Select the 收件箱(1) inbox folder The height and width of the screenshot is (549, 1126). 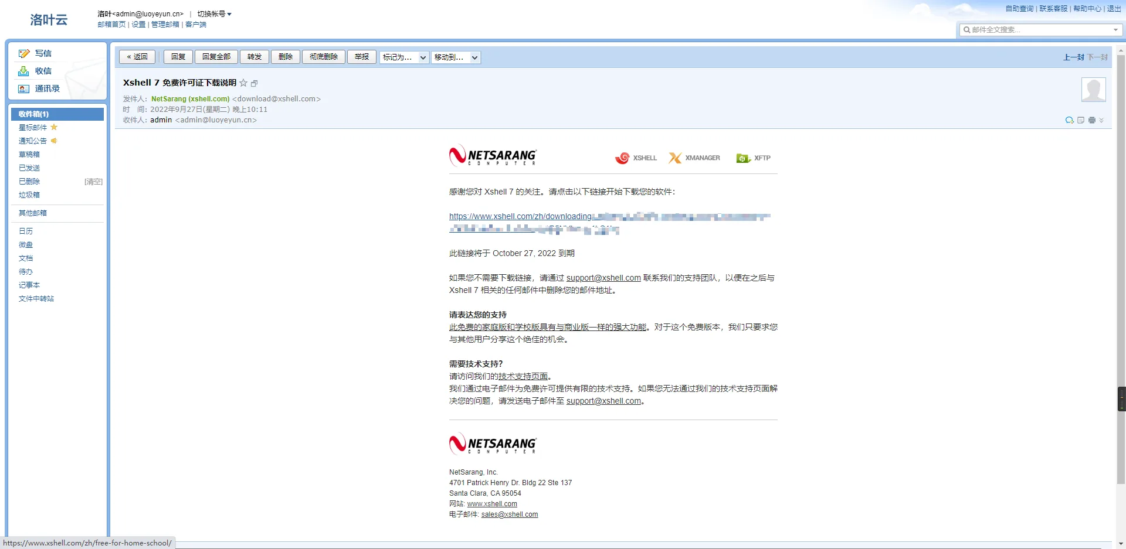pyautogui.click(x=57, y=114)
